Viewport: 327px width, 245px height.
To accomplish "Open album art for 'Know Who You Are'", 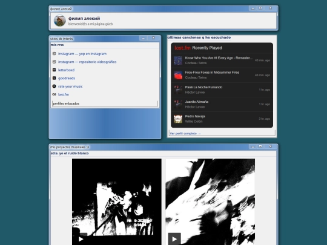I will pyautogui.click(x=178, y=60).
